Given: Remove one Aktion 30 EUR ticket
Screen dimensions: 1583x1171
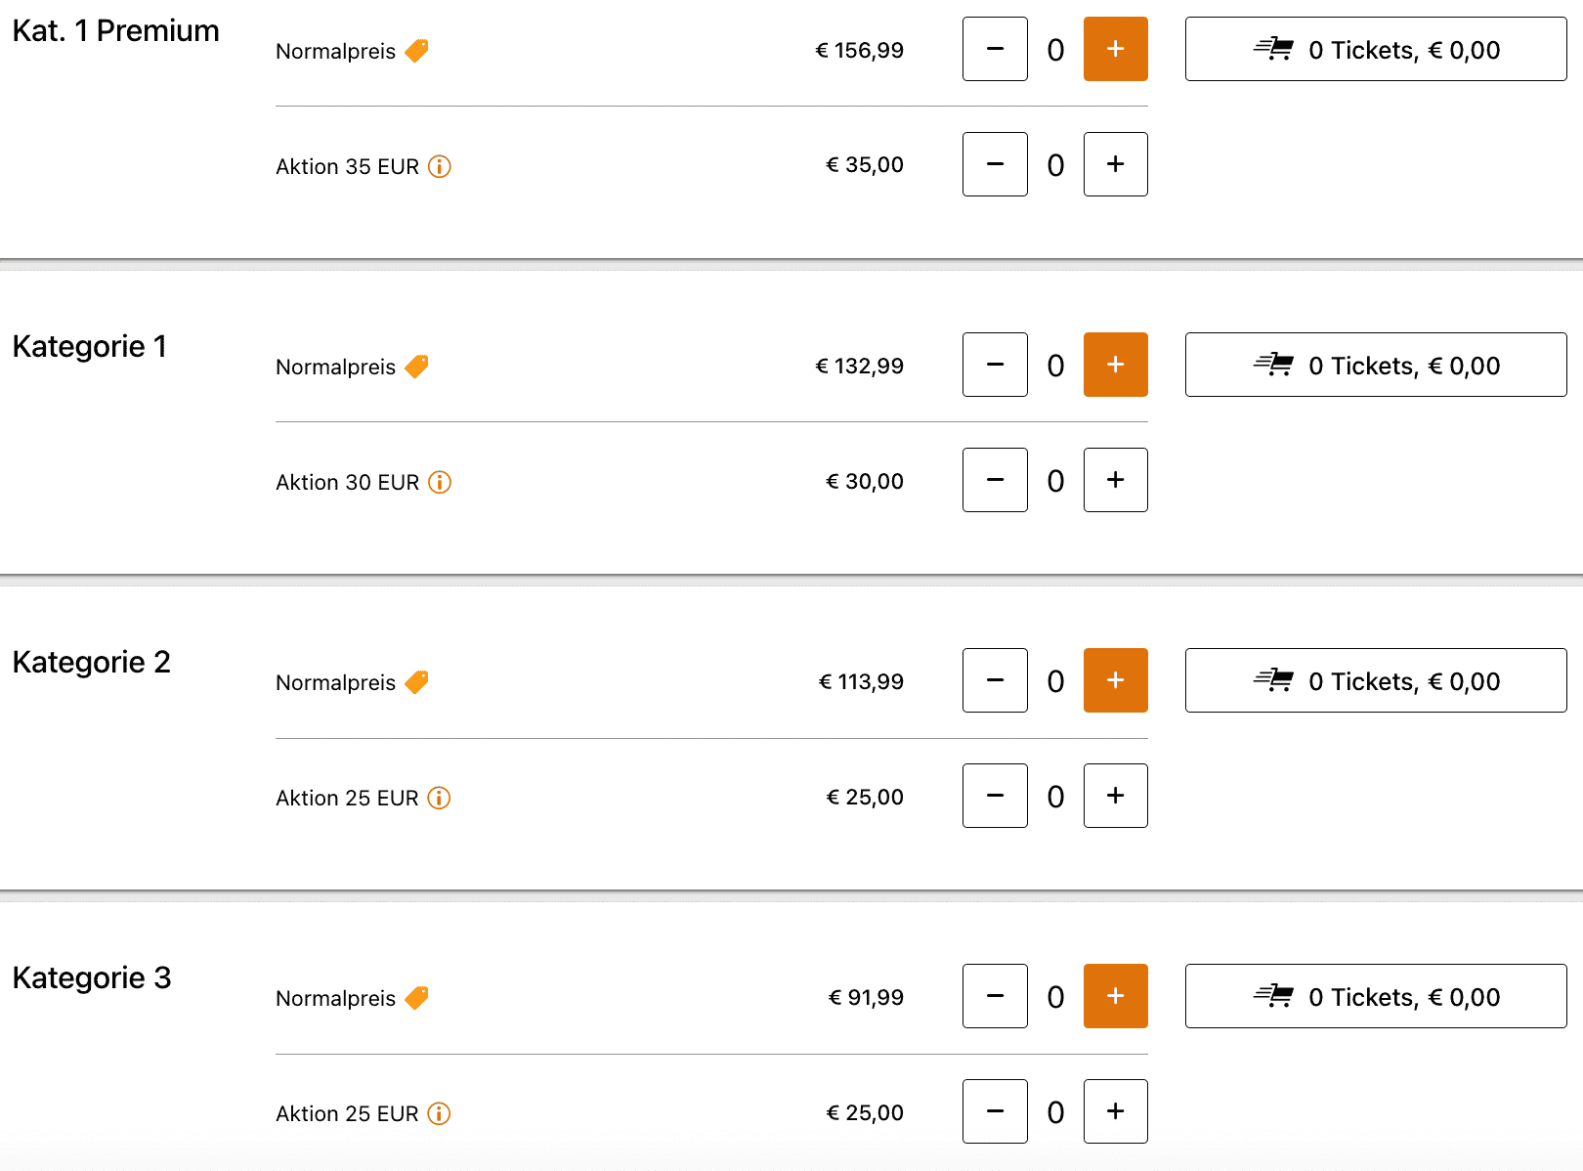Looking at the screenshot, I should pos(995,480).
